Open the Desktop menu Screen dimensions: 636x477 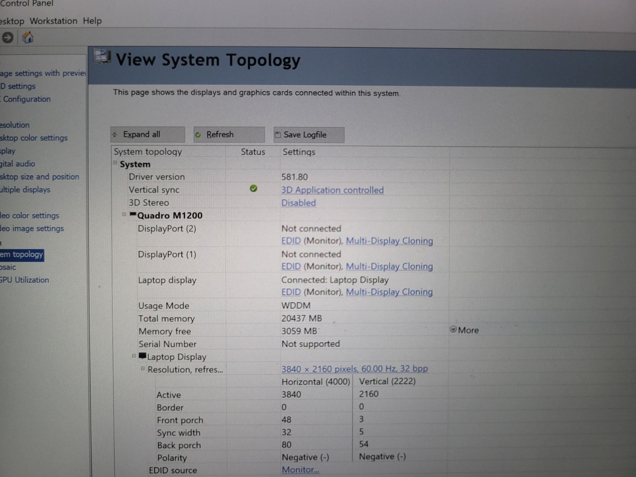[x=12, y=21]
